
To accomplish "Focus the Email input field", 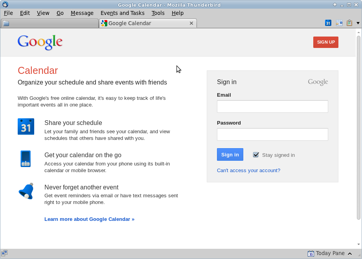I will (272, 107).
